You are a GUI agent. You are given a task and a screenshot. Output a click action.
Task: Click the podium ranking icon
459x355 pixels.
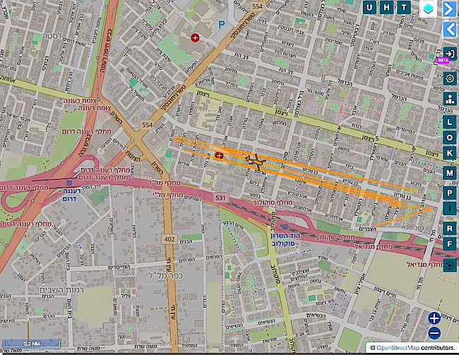(x=449, y=99)
